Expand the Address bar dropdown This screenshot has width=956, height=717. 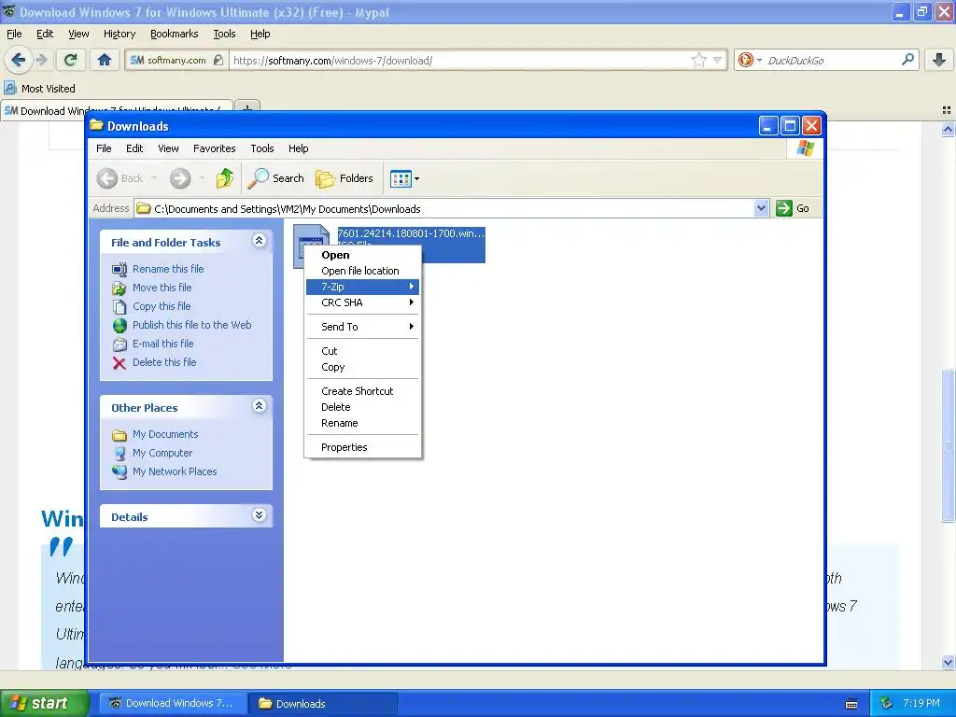(x=760, y=208)
